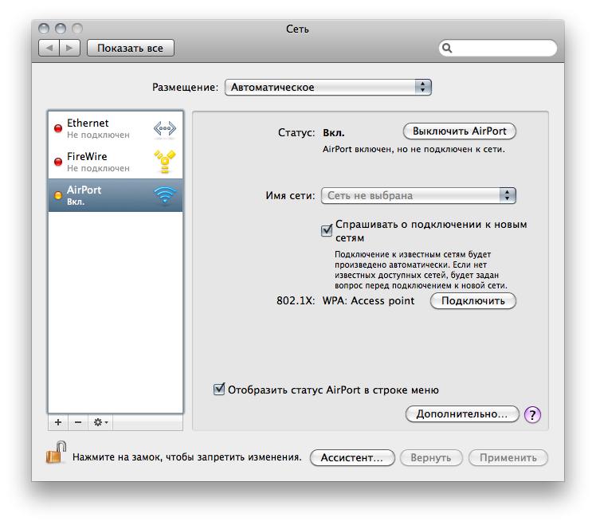Focus the search input field
Image resolution: width=596 pixels, height=525 pixels.
pyautogui.click(x=498, y=48)
